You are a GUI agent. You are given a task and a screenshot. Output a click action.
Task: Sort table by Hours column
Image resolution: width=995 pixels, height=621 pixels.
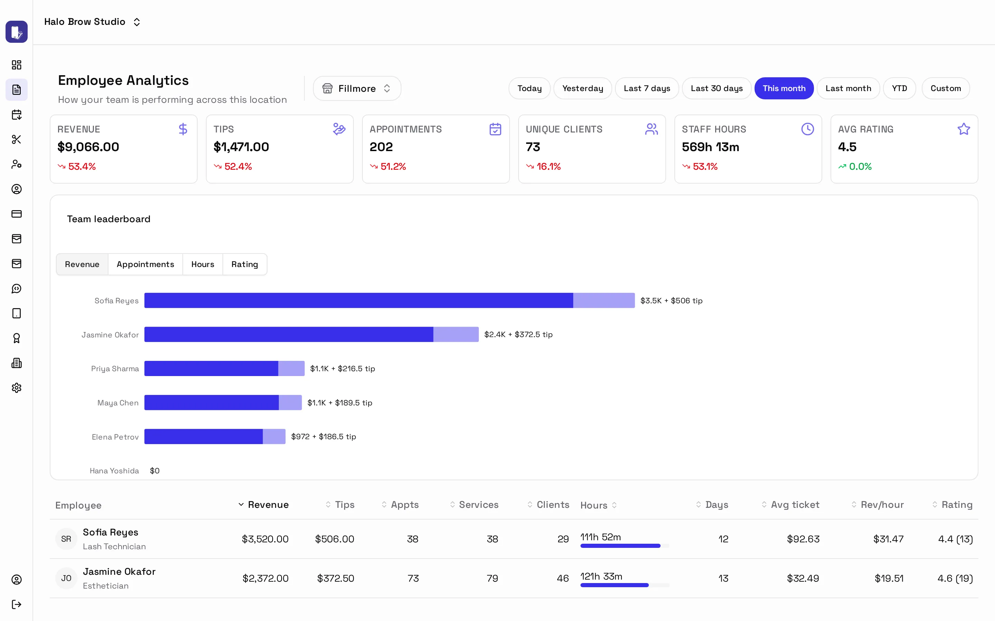599,505
